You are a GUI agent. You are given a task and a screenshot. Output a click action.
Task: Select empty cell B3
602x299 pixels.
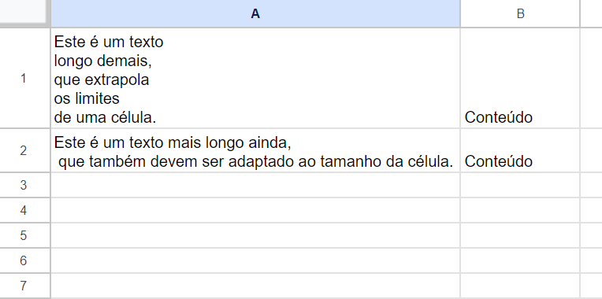(520, 185)
